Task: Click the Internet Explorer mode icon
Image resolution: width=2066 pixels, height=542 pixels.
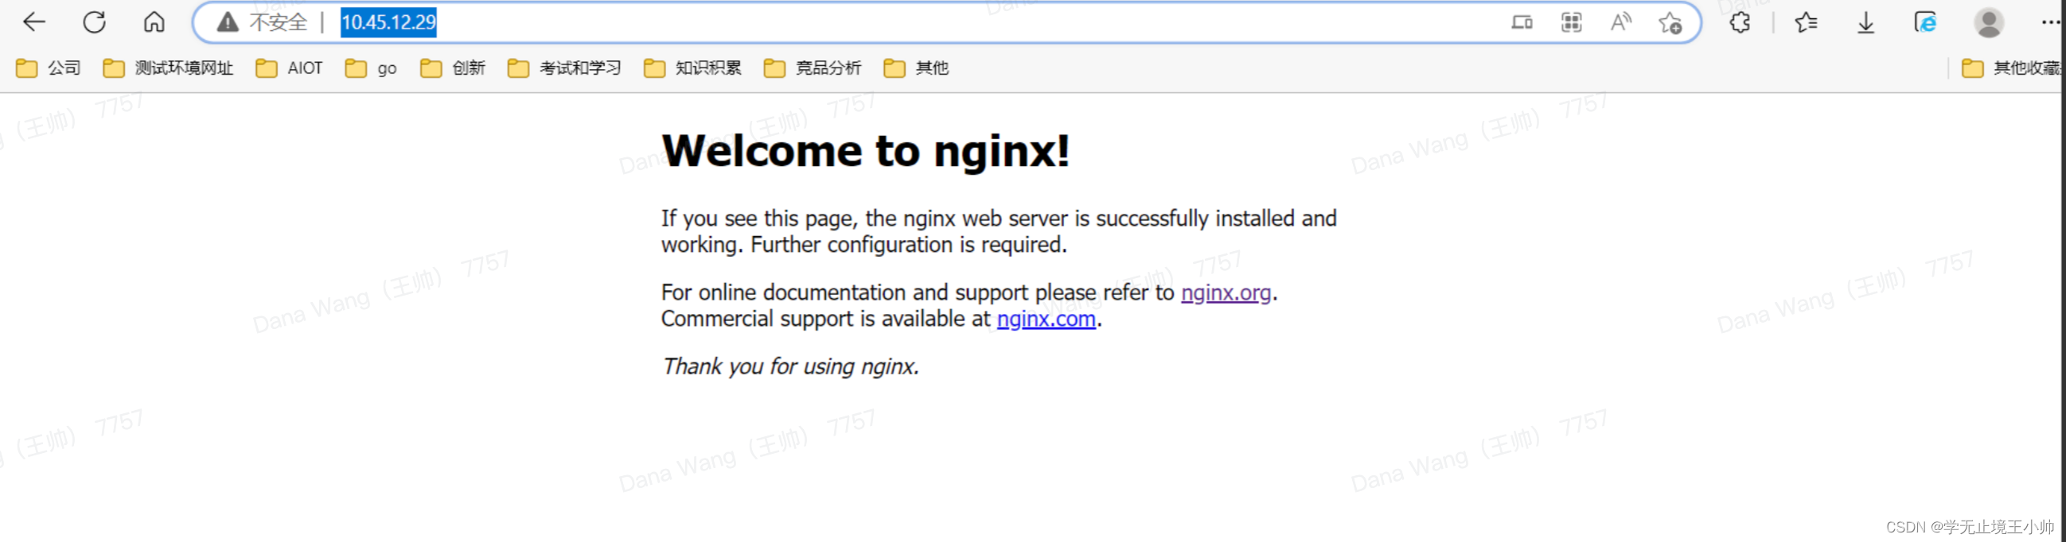Action: pos(1926,22)
